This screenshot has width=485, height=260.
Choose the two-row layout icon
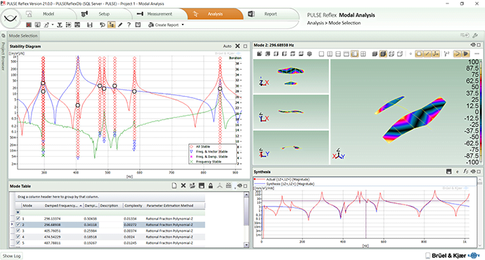click(x=338, y=54)
